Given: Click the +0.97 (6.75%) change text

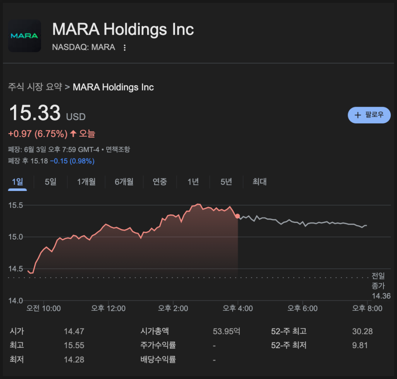Looking at the screenshot, I should coord(38,134).
